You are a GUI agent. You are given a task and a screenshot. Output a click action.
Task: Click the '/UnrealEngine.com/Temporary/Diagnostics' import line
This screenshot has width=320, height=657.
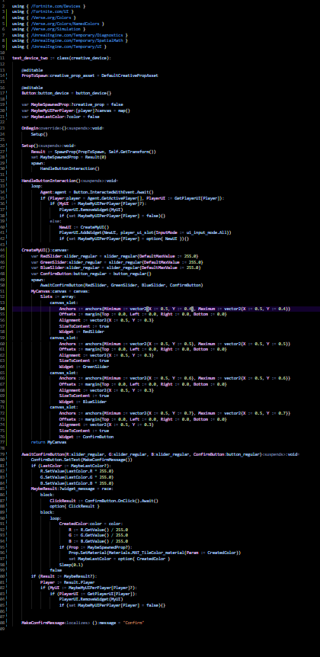70,36
